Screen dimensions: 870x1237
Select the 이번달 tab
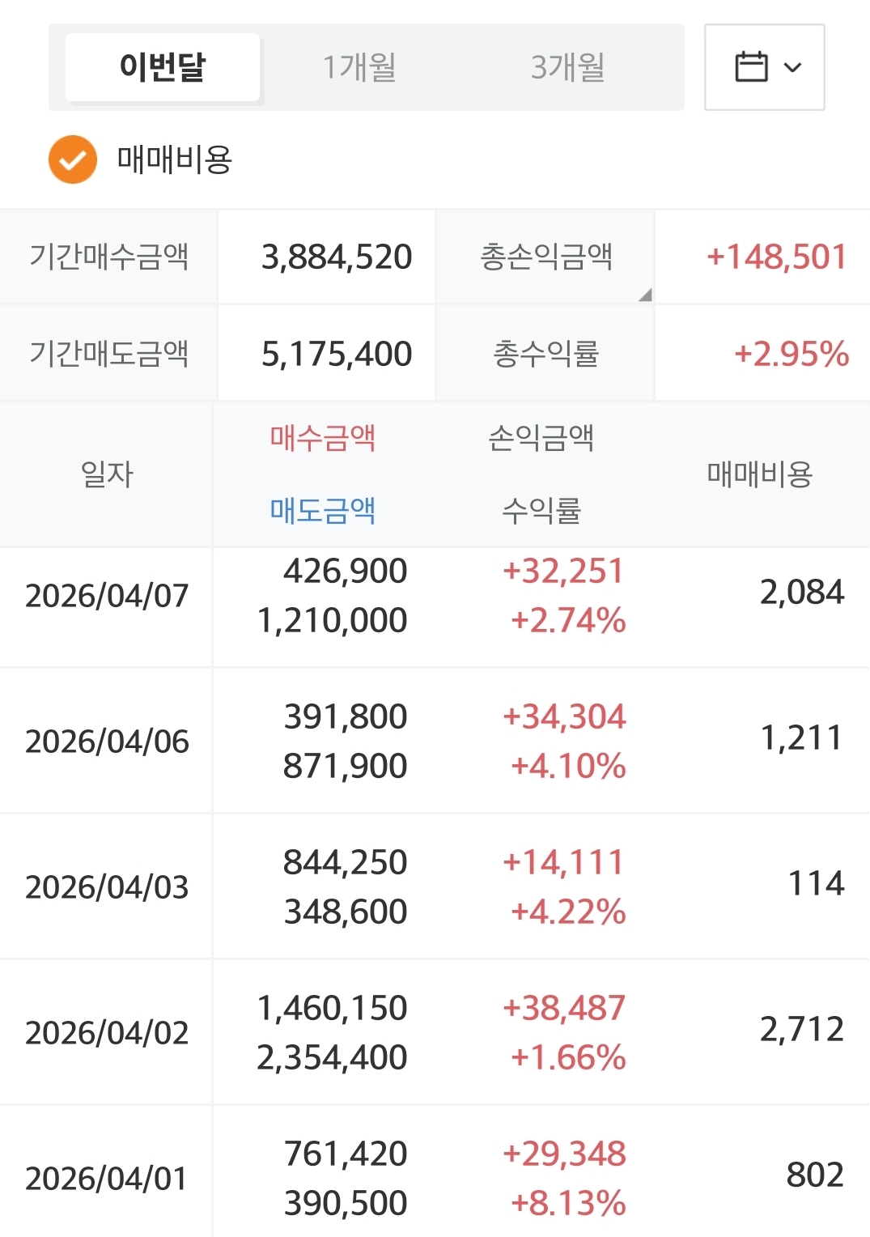pos(163,67)
